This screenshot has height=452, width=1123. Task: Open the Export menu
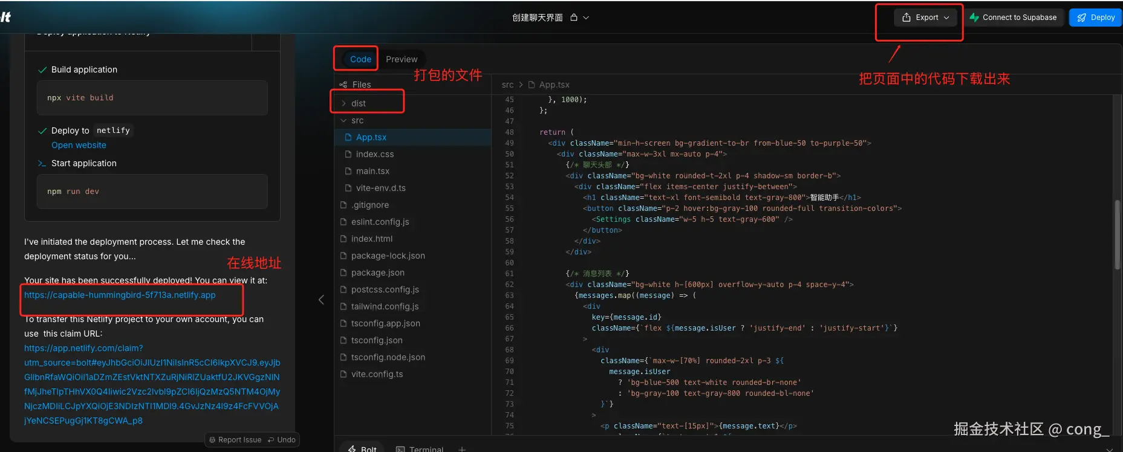[x=925, y=18]
